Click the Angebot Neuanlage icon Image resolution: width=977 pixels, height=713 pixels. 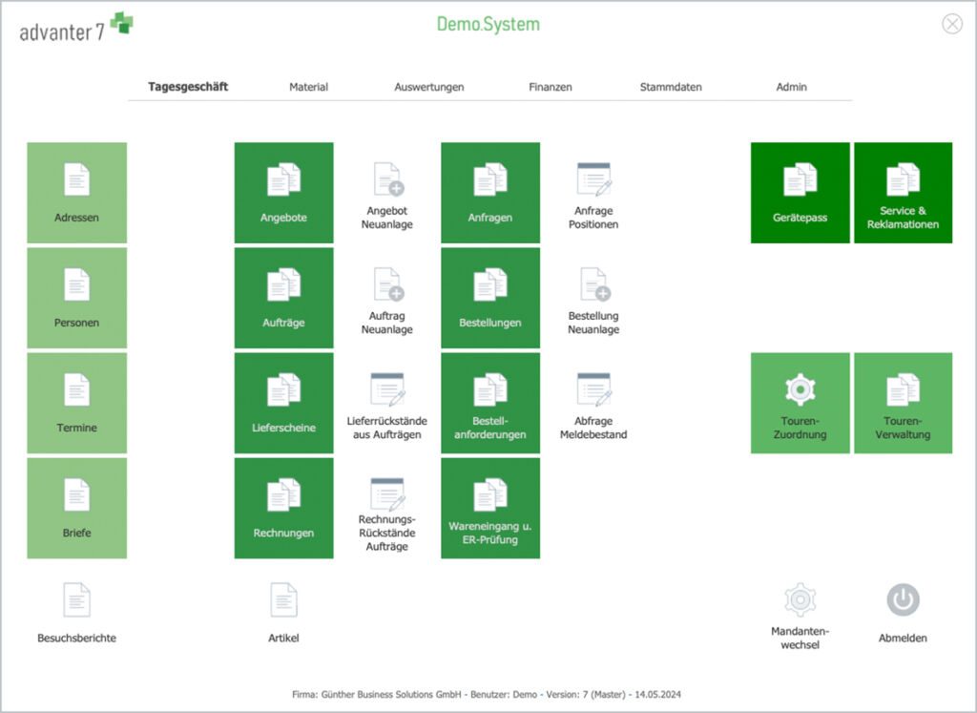tap(387, 179)
